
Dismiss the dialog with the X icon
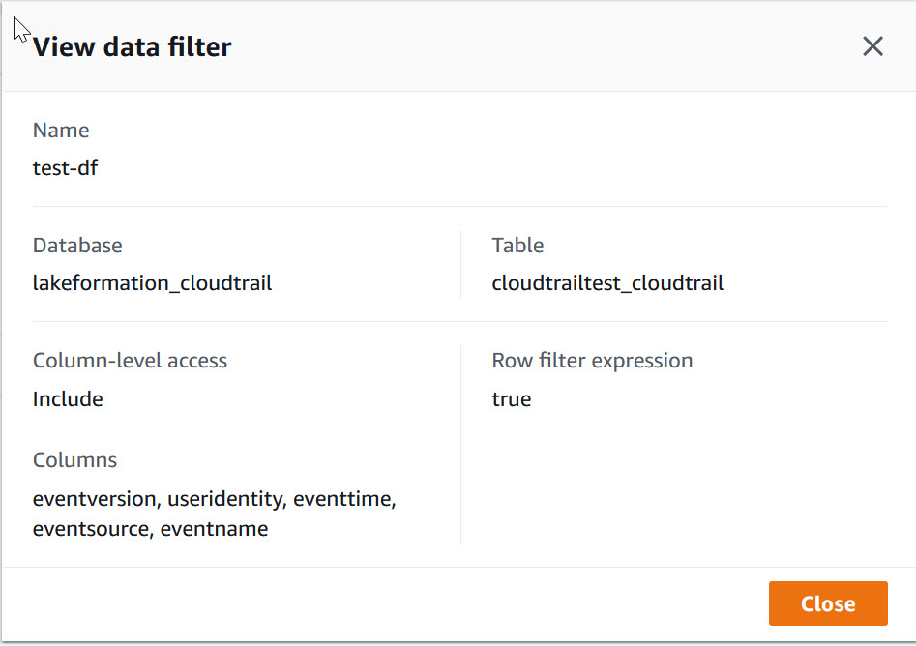tap(872, 46)
